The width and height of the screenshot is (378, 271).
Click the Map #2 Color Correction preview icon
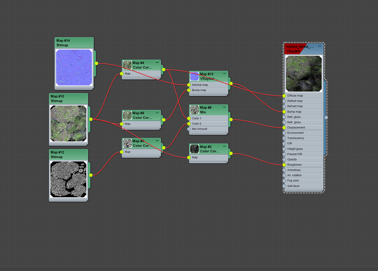click(194, 149)
